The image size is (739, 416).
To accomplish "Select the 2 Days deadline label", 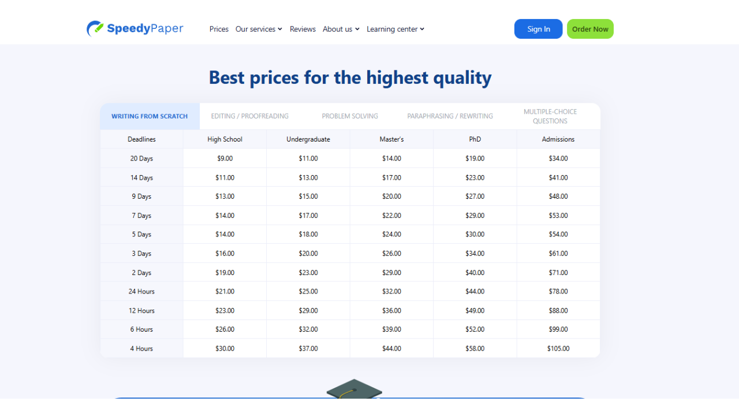I will pos(141,273).
